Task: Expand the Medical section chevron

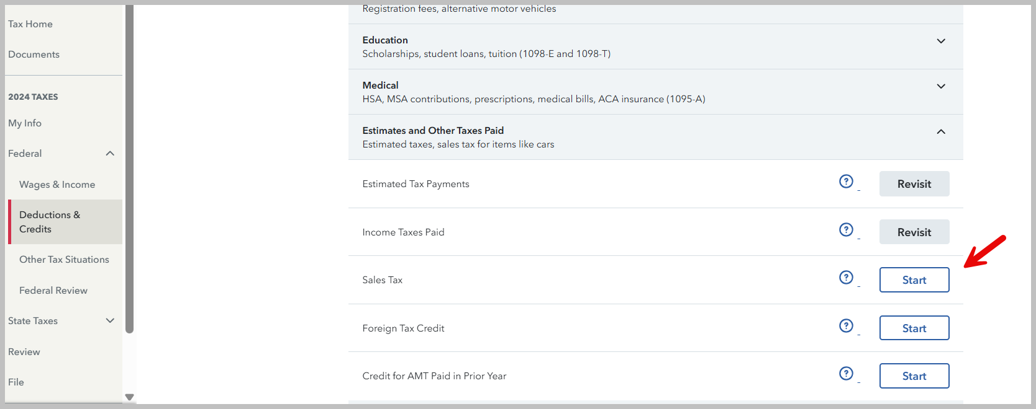Action: (941, 86)
